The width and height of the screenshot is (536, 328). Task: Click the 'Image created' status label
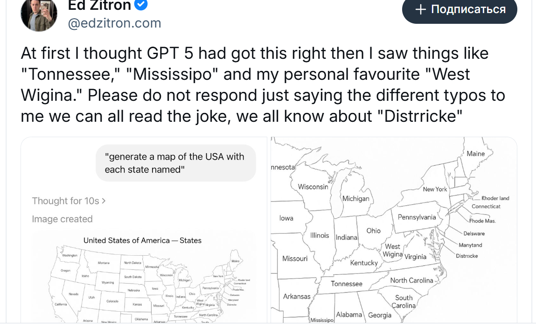[x=62, y=219]
